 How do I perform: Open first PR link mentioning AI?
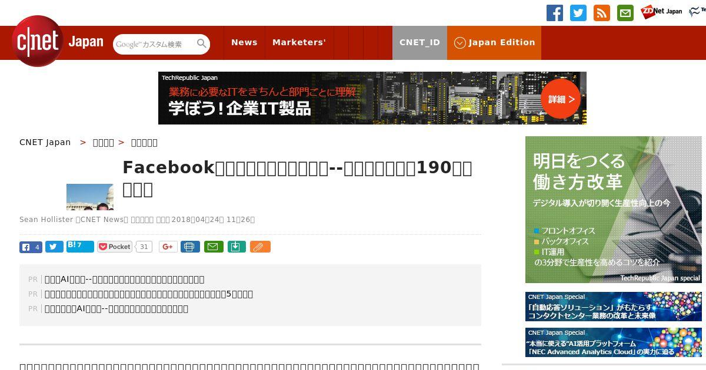click(x=125, y=280)
